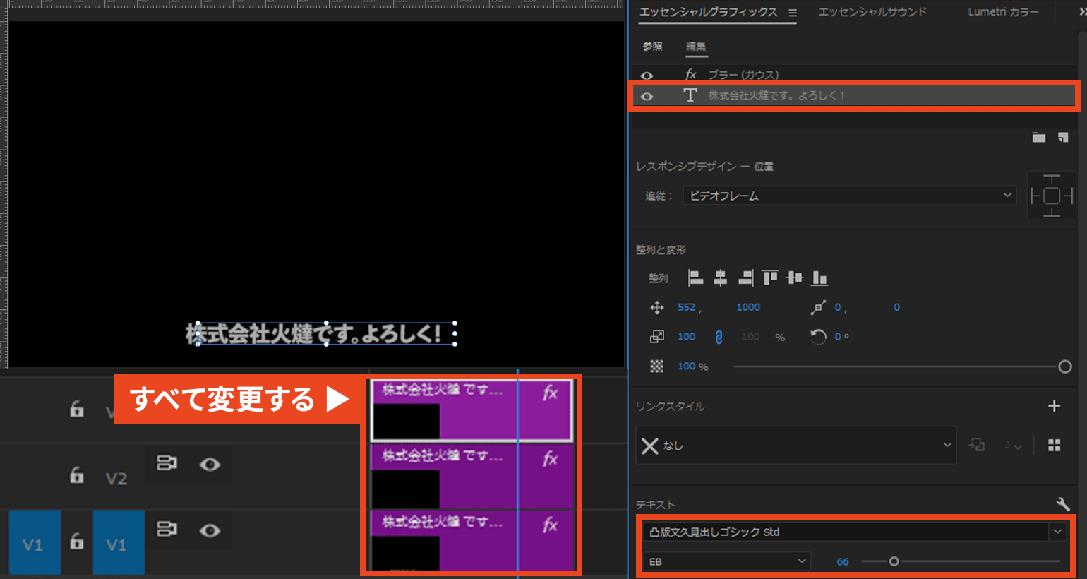Toggle the scale constrain-proportions link
This screenshot has width=1087, height=579.
719,337
